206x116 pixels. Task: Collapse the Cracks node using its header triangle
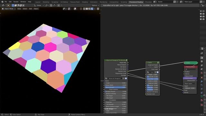coord(147,63)
